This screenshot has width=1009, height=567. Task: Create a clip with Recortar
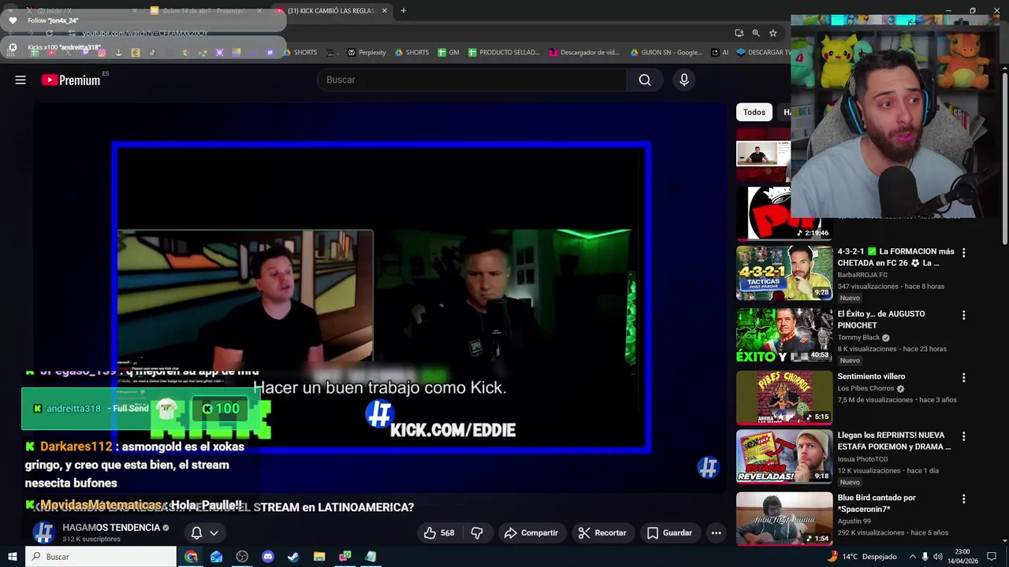(602, 533)
